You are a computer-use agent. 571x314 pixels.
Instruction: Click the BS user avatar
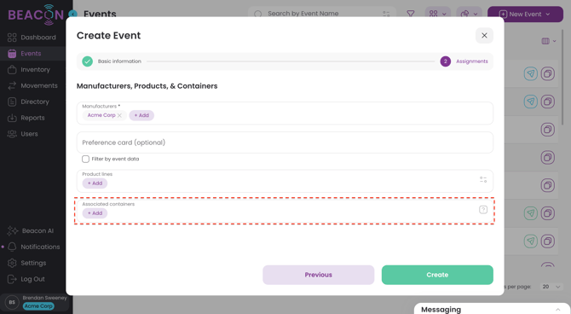(x=12, y=302)
